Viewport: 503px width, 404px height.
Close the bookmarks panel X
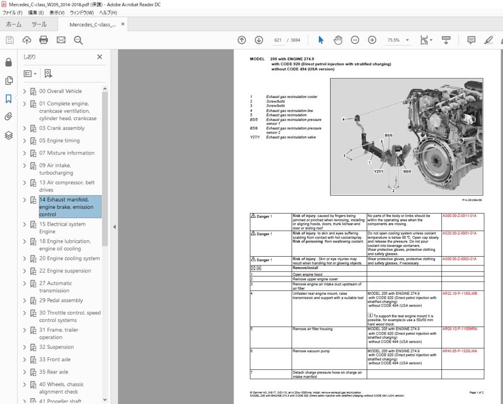click(x=100, y=57)
